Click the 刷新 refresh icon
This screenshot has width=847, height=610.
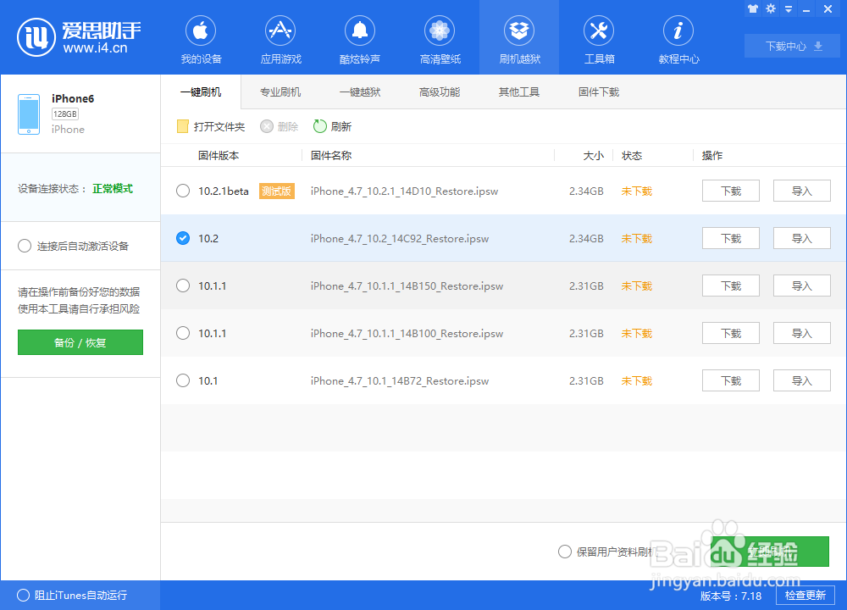pyautogui.click(x=320, y=126)
